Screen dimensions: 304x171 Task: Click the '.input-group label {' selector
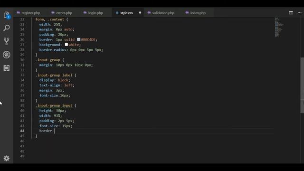point(56,75)
